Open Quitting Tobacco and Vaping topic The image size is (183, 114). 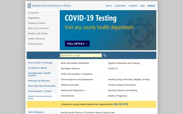123,90
